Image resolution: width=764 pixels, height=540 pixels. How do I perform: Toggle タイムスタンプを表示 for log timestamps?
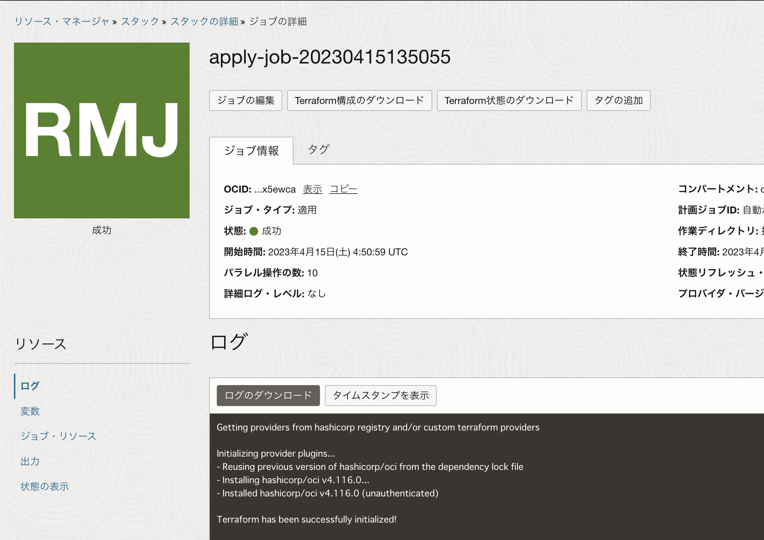[x=380, y=396]
